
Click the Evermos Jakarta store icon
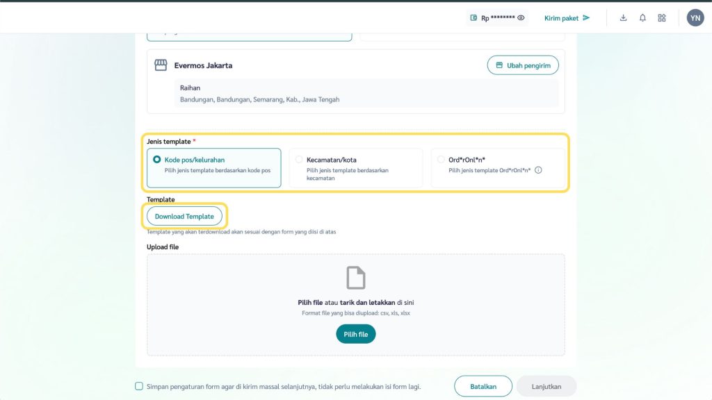[161, 65]
